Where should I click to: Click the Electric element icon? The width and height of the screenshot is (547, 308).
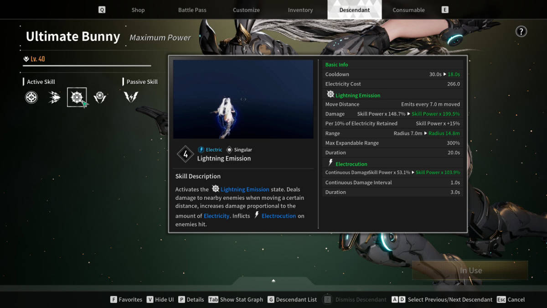pyautogui.click(x=201, y=150)
